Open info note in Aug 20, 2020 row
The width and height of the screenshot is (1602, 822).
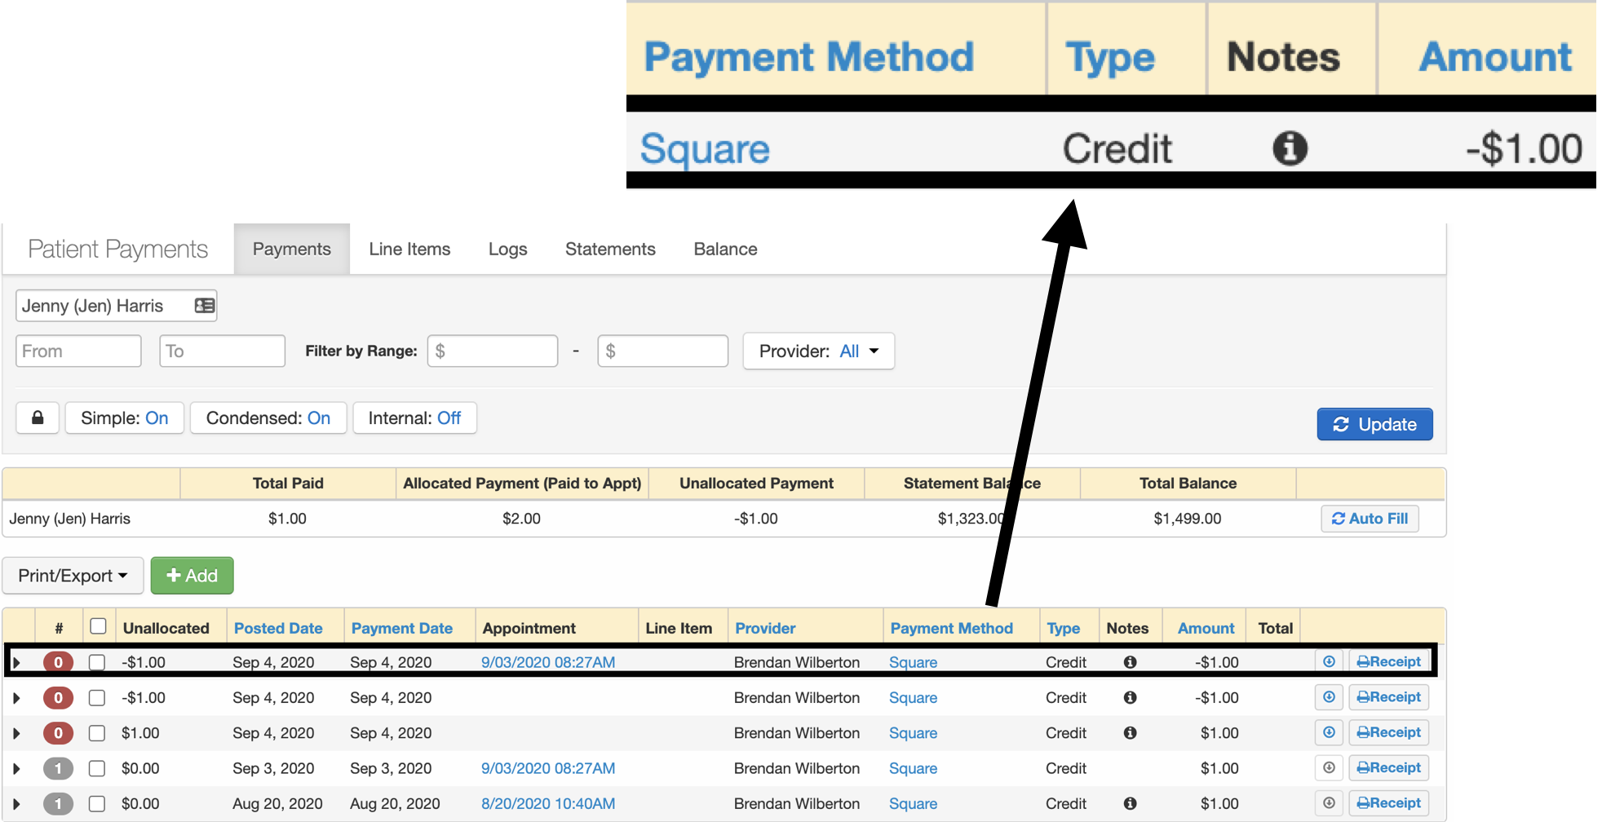[x=1130, y=803]
